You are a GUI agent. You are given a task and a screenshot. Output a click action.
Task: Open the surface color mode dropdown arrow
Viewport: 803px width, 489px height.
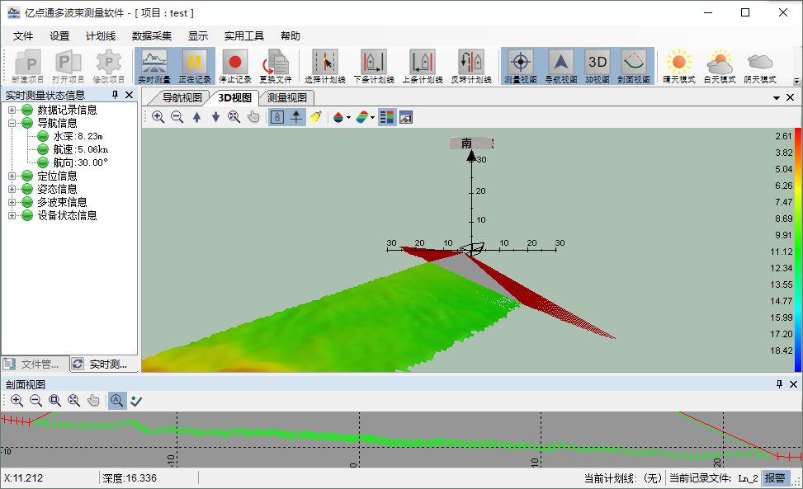[x=373, y=118]
